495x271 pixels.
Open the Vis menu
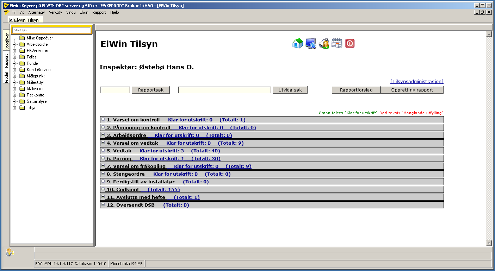22,12
